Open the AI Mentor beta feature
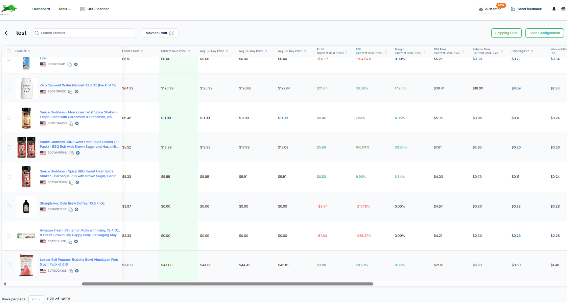This screenshot has height=303, width=567. coord(490,9)
